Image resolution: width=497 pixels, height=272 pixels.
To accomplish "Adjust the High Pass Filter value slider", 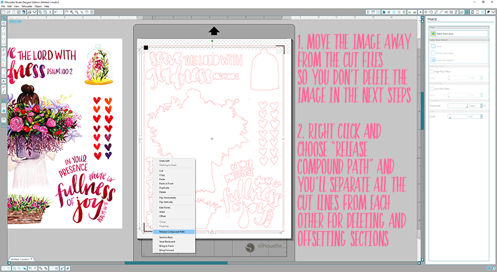I will pos(457,78).
